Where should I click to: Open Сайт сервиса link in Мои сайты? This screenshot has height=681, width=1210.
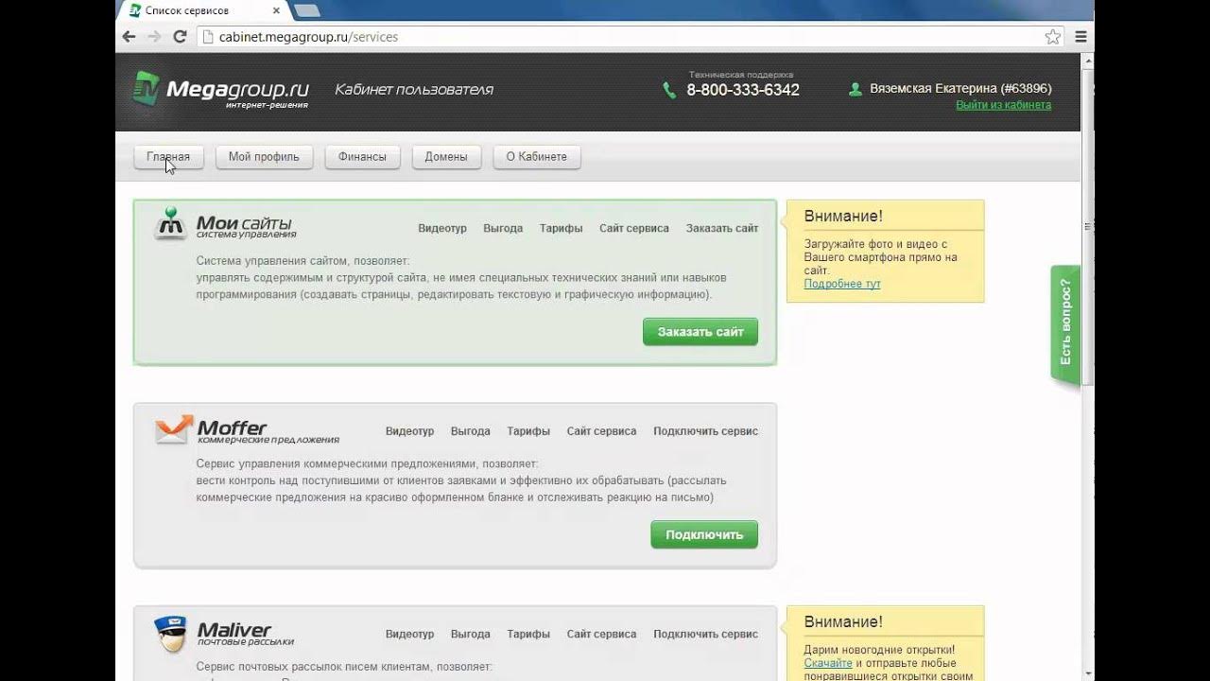click(x=634, y=228)
